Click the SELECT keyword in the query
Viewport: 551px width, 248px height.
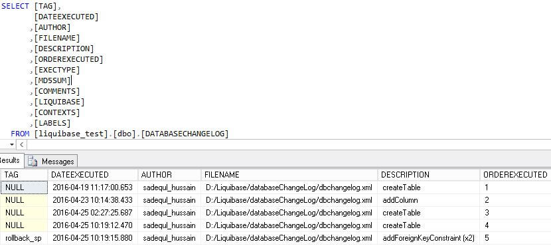click(15, 6)
